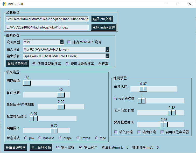Viewport: 196px width, 153px height.
Task: Click the 响度因子 slider handle at 0.70
Action: [x=54, y=131]
